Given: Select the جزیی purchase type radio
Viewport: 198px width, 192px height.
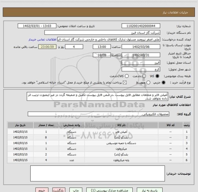Looking at the screenshot, I should (164, 83).
